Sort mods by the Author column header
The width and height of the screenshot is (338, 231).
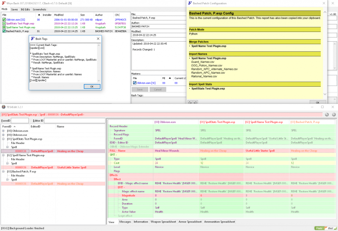[104, 15]
